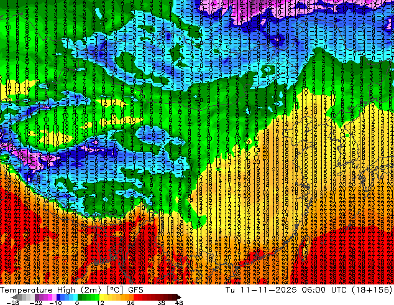Click the 'Temperature High (2m) [°C] GFS' title
This screenshot has width=394, height=305.
[x=71, y=289]
